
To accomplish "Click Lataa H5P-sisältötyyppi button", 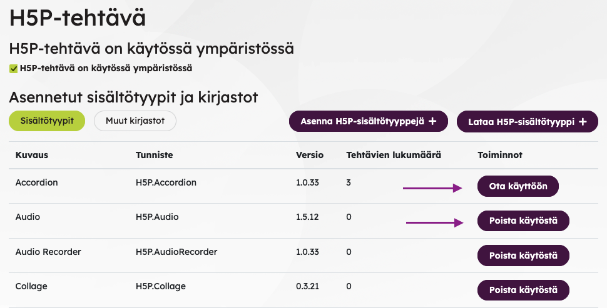I will click(528, 122).
